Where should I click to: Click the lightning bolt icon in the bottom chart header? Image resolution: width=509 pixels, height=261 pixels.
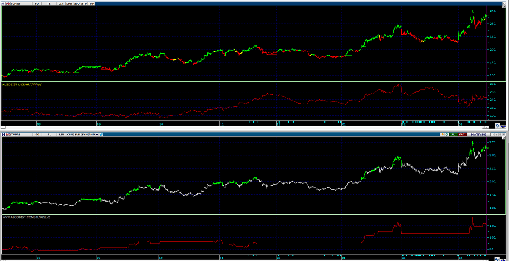[442, 135]
